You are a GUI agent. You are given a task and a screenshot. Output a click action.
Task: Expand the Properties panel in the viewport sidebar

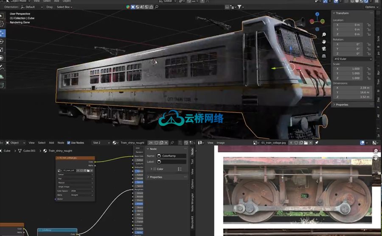pyautogui.click(x=334, y=105)
